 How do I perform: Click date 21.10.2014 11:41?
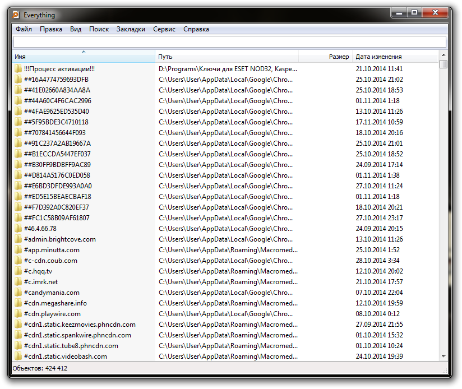(x=379, y=69)
